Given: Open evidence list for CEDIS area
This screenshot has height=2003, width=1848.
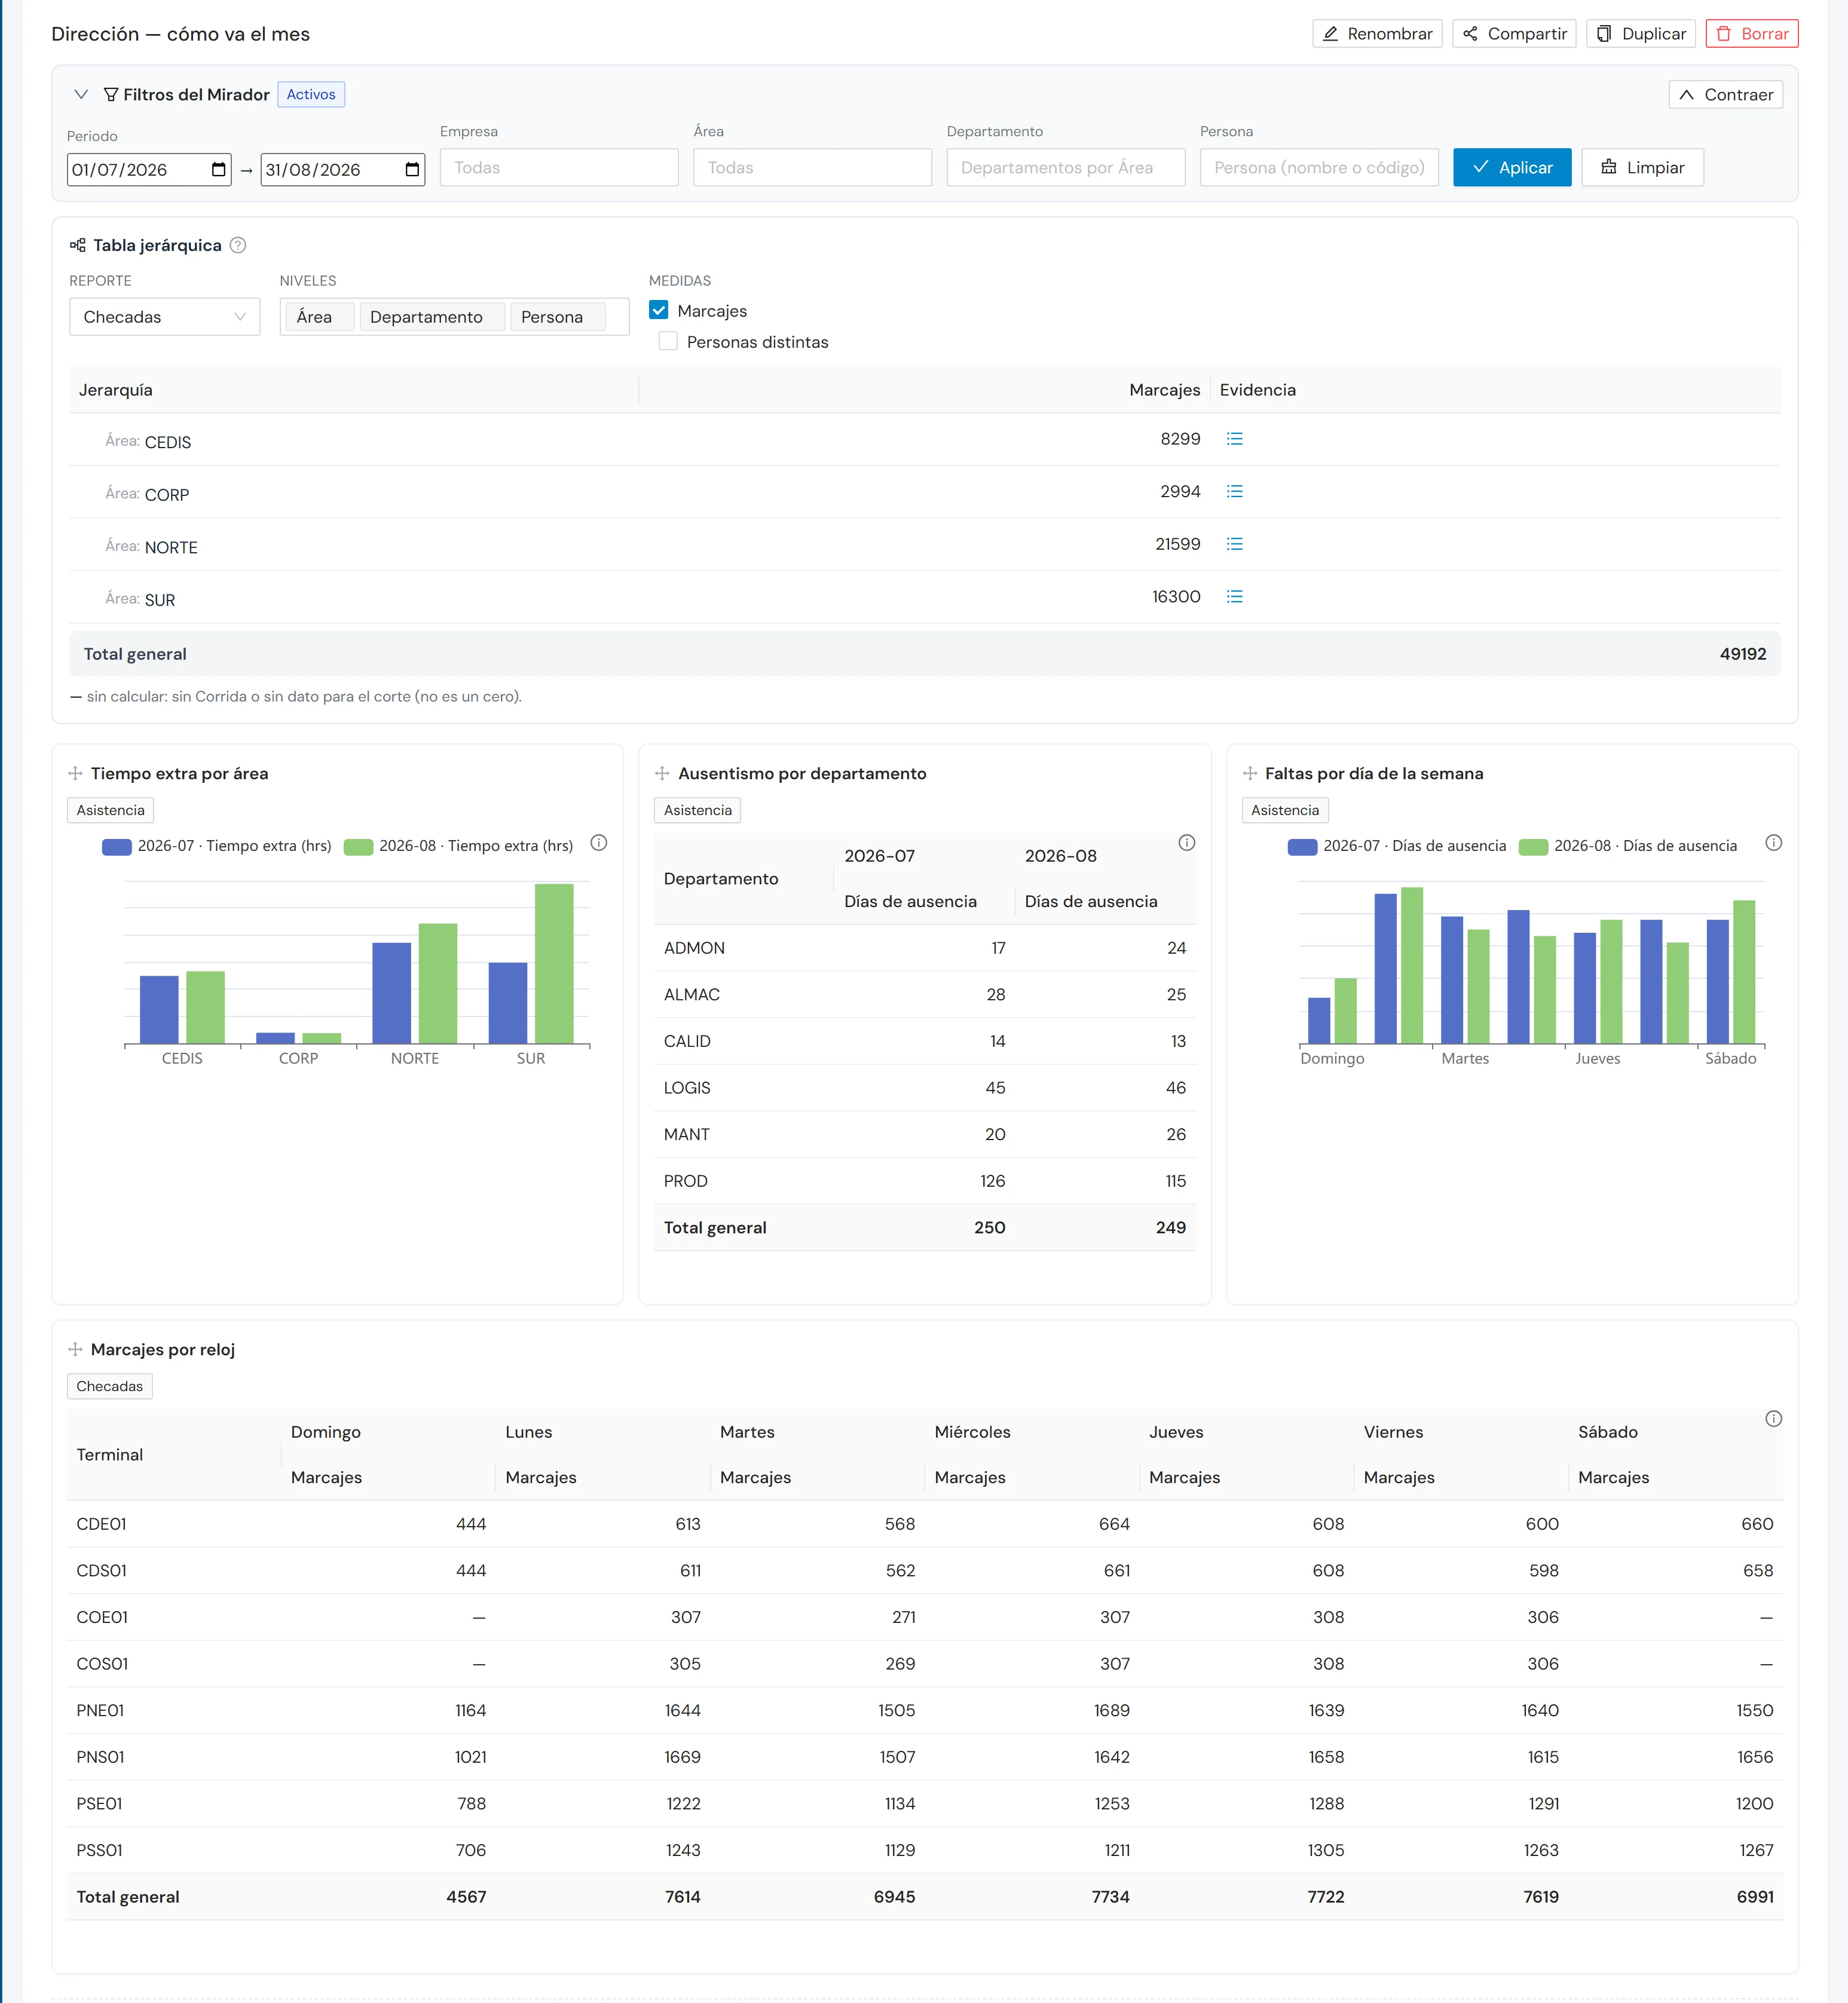Looking at the screenshot, I should 1234,439.
